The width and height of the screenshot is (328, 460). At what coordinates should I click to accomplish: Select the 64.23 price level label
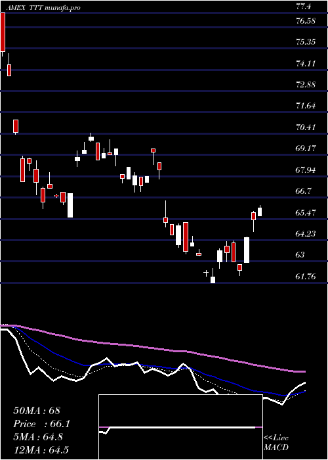pos(306,233)
